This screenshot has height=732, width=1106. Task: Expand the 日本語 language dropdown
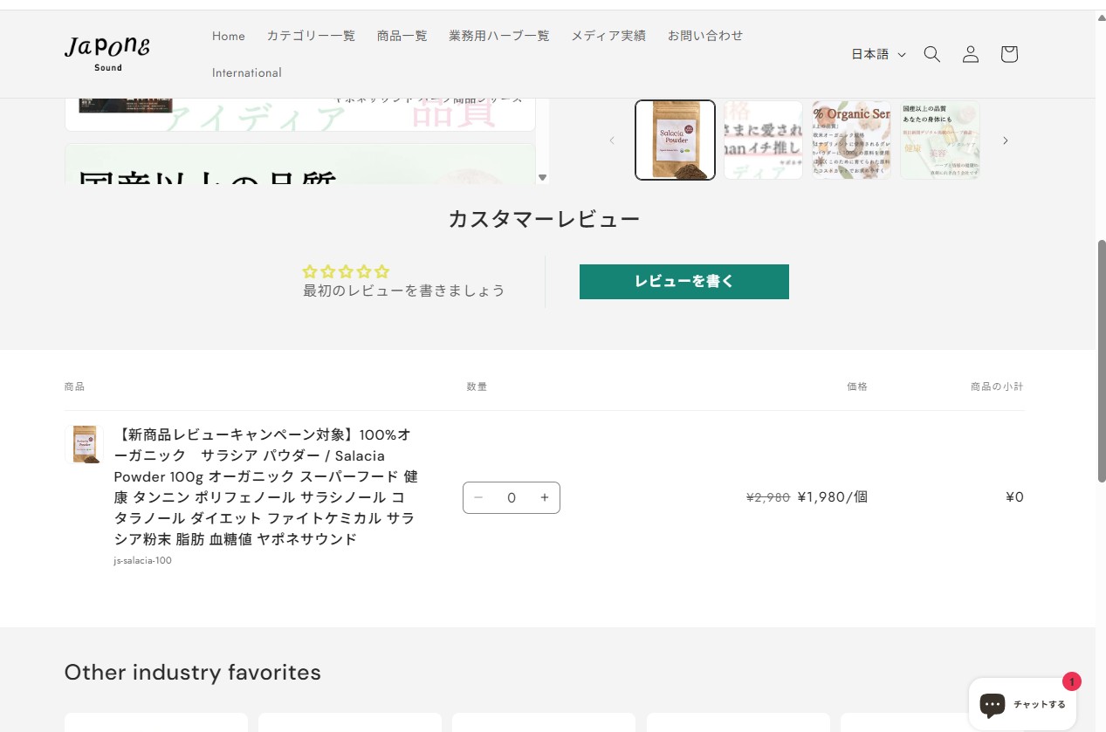[x=879, y=54]
